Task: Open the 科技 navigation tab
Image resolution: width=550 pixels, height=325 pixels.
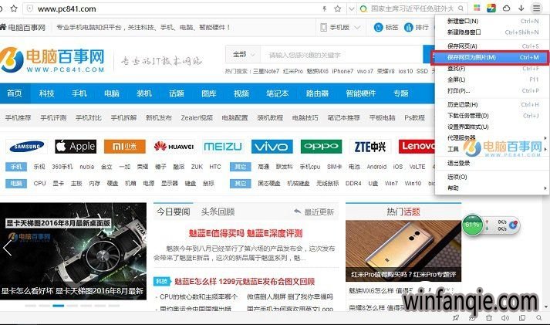Action: 46,93
